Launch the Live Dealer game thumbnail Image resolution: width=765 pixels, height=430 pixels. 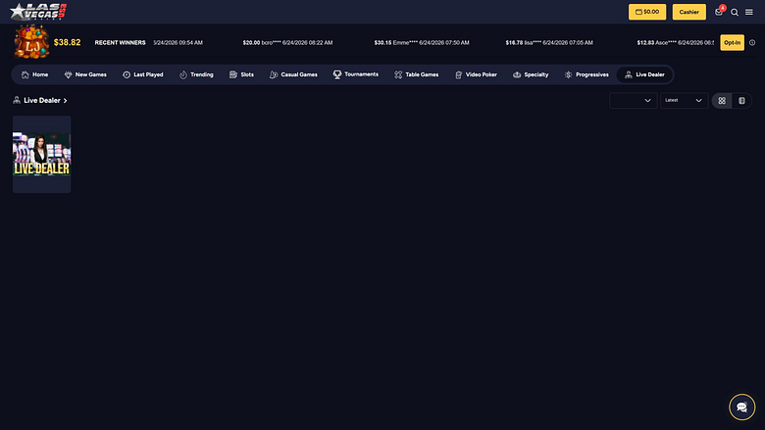[x=42, y=154]
